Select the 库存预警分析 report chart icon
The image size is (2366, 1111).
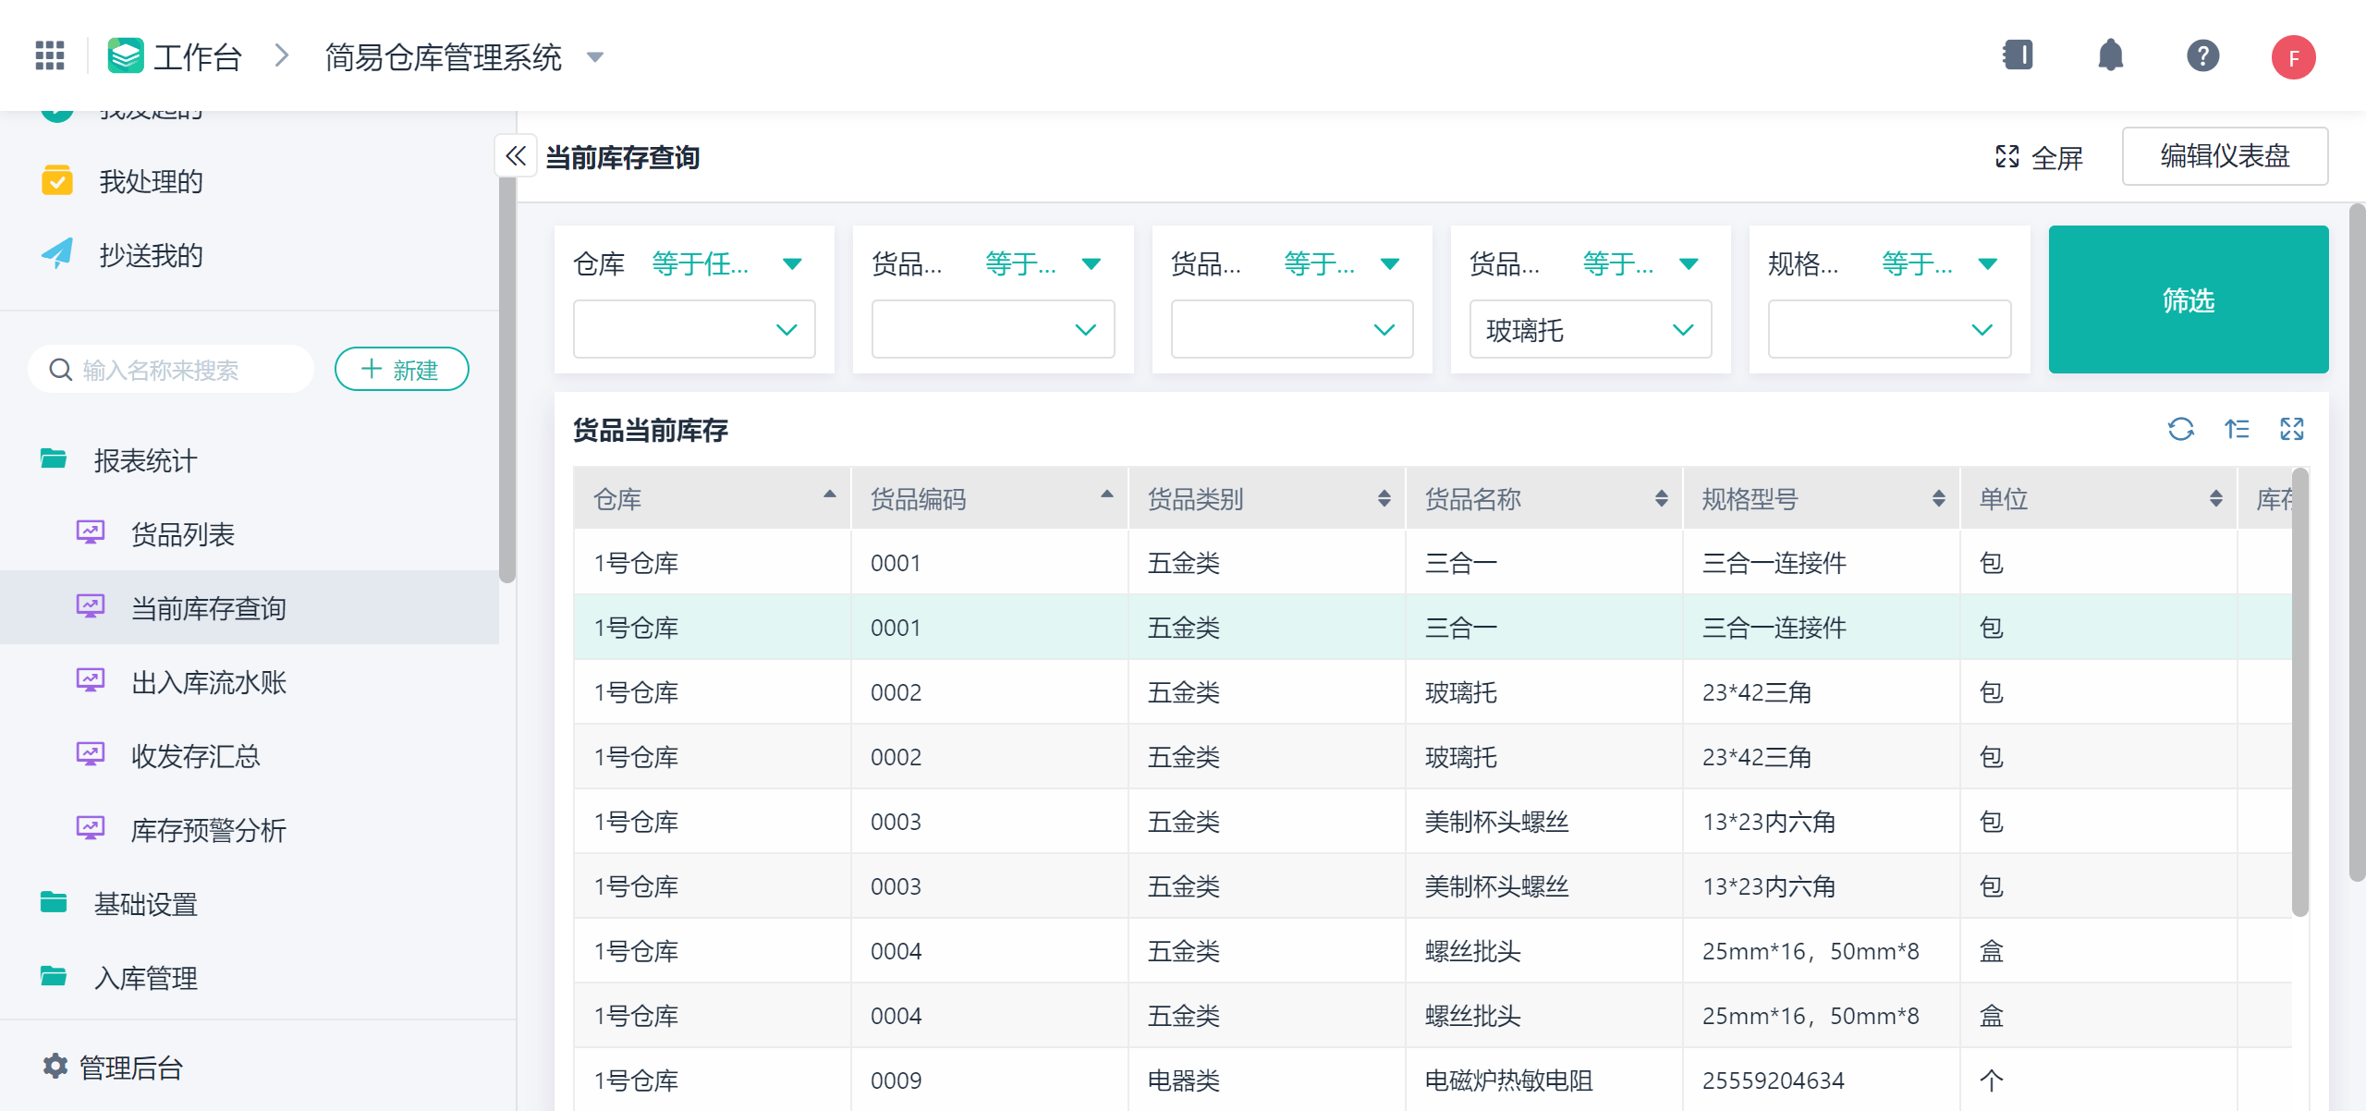coord(91,828)
